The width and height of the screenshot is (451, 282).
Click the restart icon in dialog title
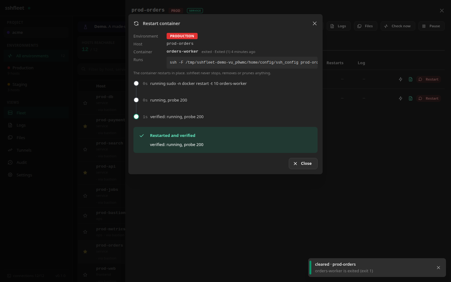point(136,23)
